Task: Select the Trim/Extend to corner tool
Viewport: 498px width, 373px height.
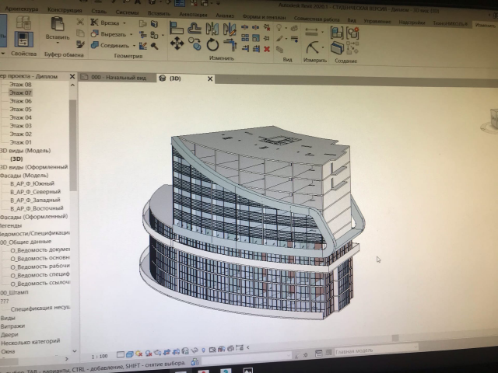Action: point(230,45)
